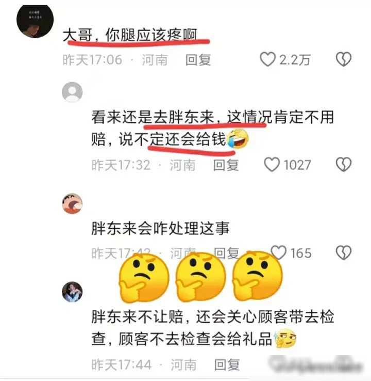Reply to the 165-likes comment
The height and width of the screenshot is (381, 371).
point(227,253)
